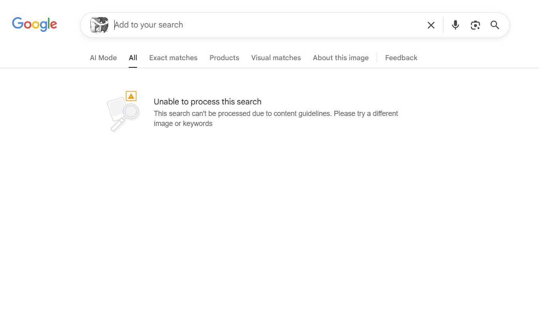The width and height of the screenshot is (539, 316).
Task: Switch to the AI Mode tab
Action: click(103, 58)
